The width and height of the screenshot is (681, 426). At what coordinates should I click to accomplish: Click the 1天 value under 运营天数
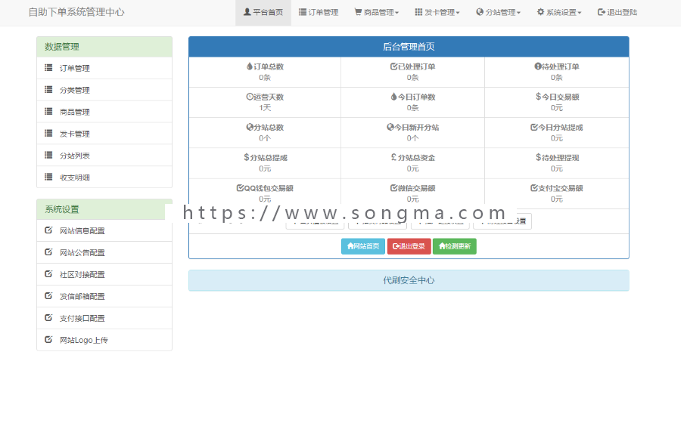pos(265,107)
